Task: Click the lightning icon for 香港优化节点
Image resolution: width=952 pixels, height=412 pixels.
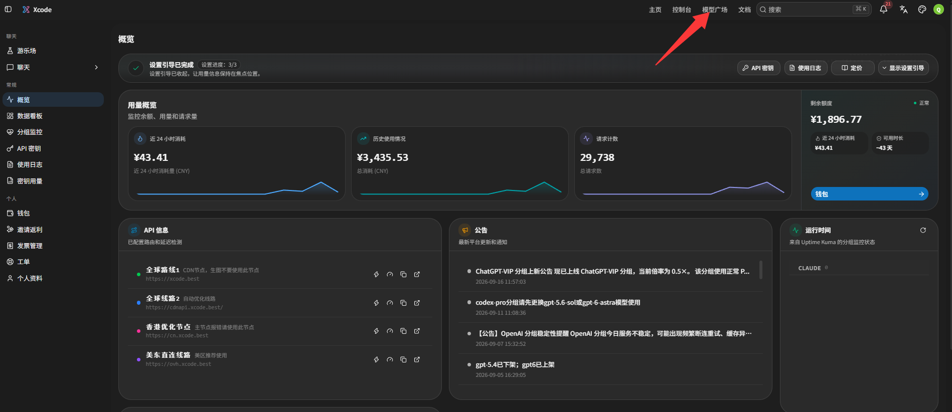Action: pos(376,331)
